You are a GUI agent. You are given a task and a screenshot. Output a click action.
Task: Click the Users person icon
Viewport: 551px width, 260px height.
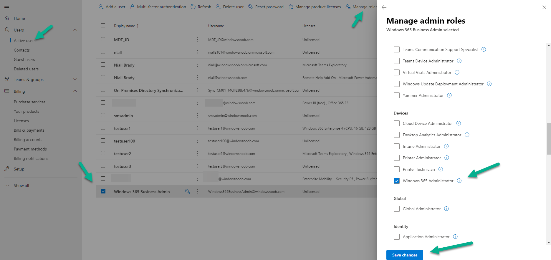7,30
